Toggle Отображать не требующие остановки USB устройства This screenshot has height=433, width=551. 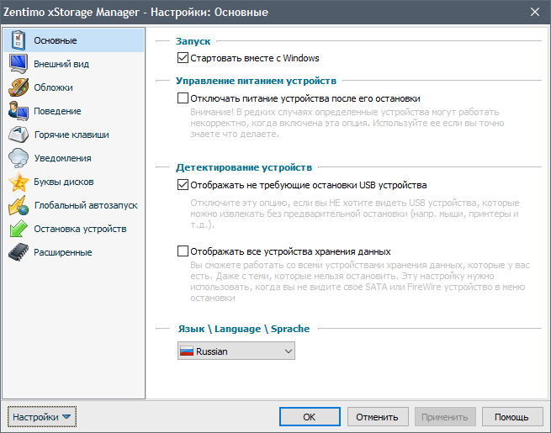coord(183,184)
